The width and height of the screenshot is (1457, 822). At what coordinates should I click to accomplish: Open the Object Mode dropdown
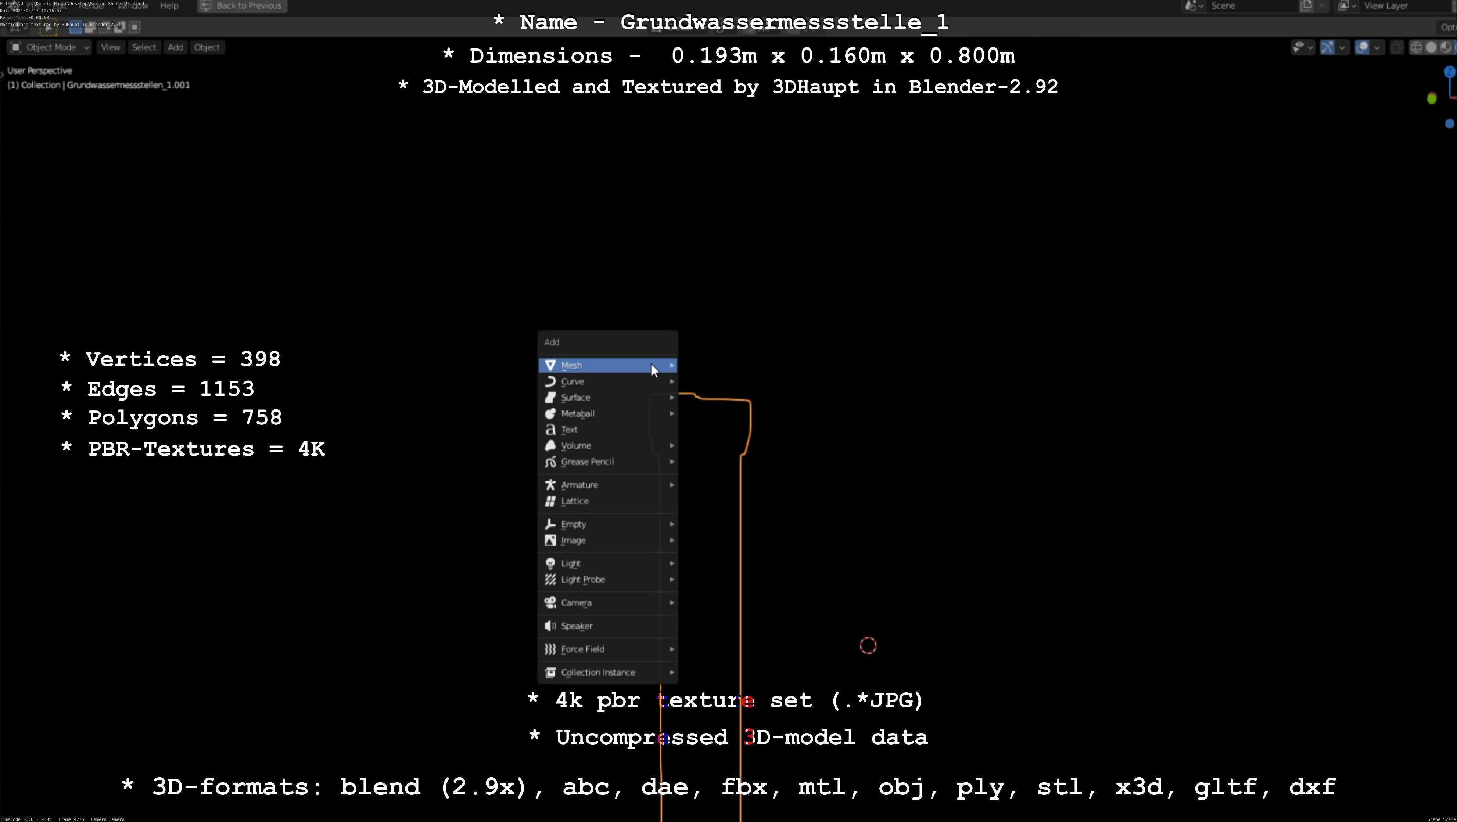point(50,47)
